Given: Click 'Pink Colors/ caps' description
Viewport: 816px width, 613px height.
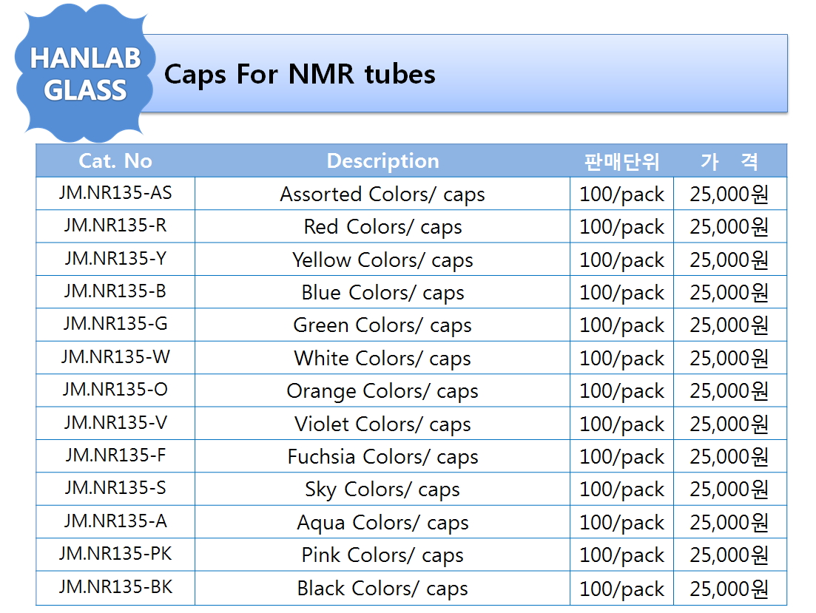Looking at the screenshot, I should coord(382,555).
